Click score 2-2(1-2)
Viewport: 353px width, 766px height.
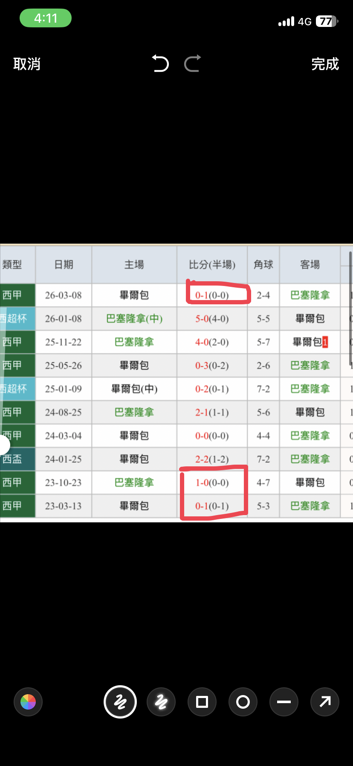coord(212,460)
